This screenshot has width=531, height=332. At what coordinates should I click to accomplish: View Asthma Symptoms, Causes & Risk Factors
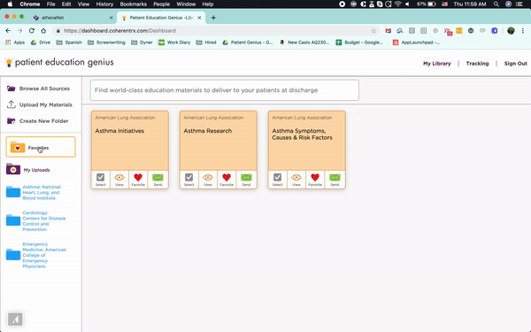click(296, 180)
